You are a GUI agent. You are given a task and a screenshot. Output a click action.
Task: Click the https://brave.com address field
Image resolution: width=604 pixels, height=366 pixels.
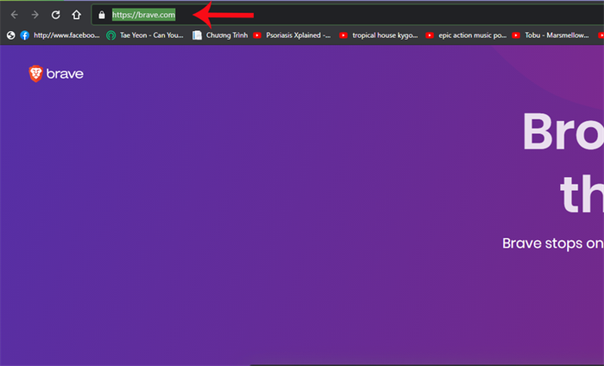pos(347,15)
